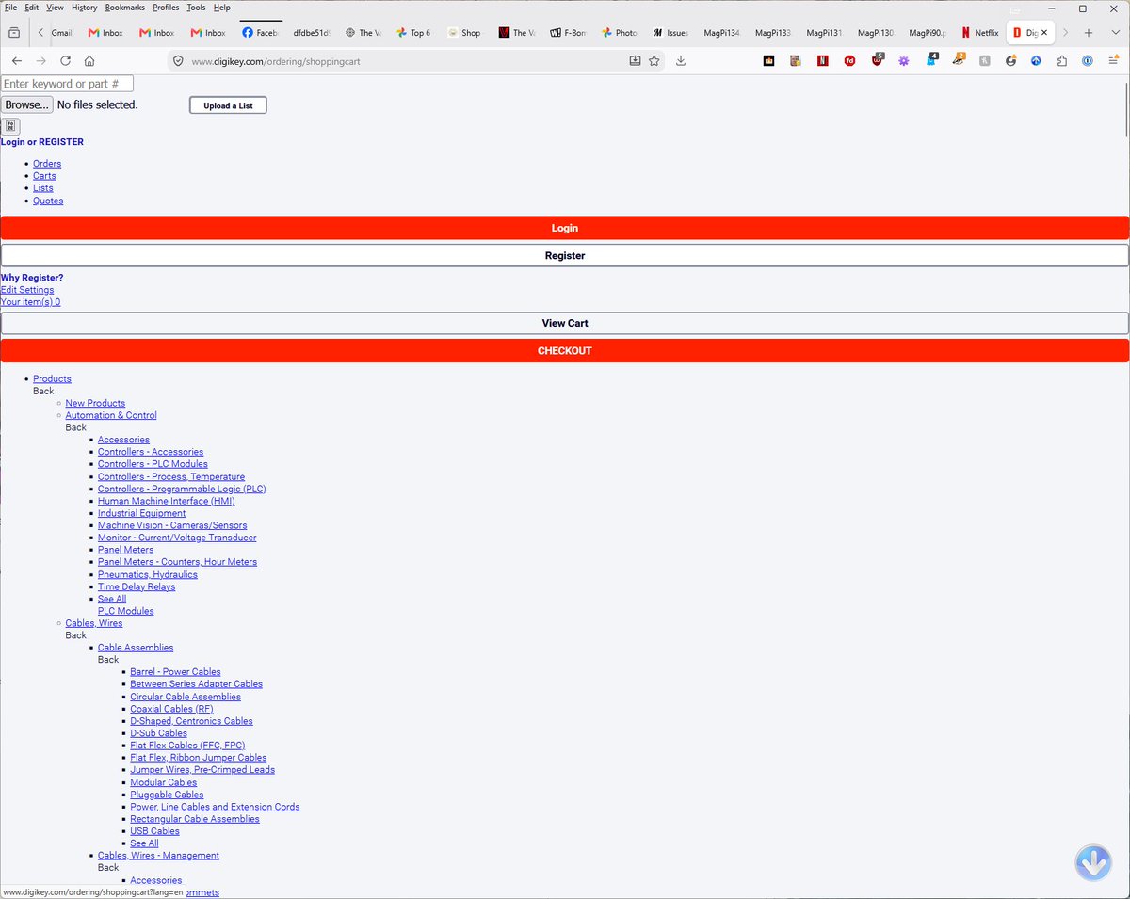Screen dimensions: 1130x899
Task: Click the Register button
Action: click(565, 255)
